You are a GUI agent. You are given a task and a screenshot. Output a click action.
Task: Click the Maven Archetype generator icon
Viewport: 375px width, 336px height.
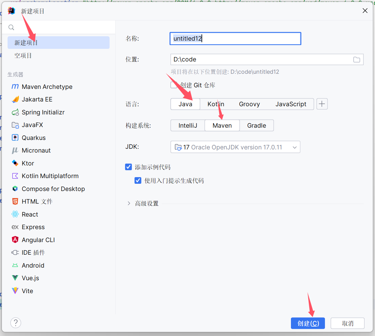(15, 86)
